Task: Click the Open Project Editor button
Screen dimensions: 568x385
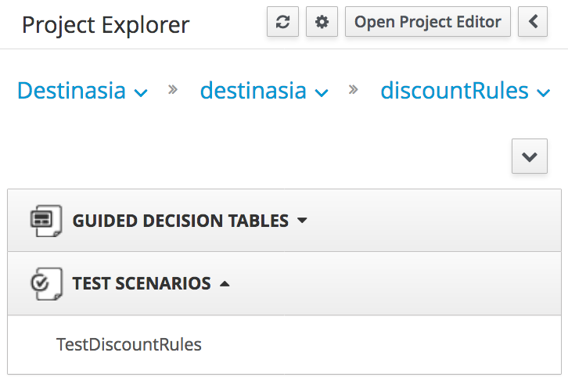Action: point(428,22)
